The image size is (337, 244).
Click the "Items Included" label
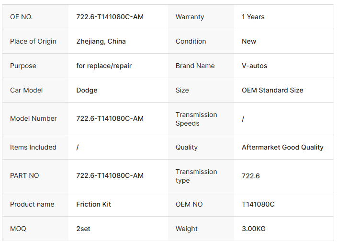click(33, 147)
